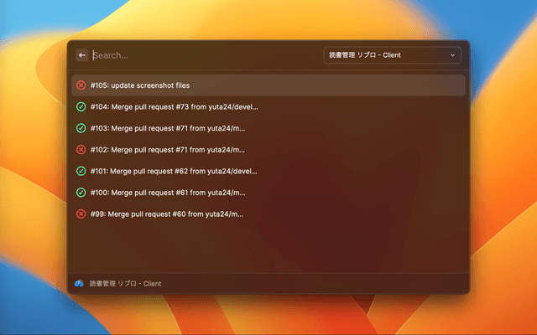This screenshot has height=335, width=537.
Task: Click the success checkmark icon for build #103
Action: tap(81, 128)
